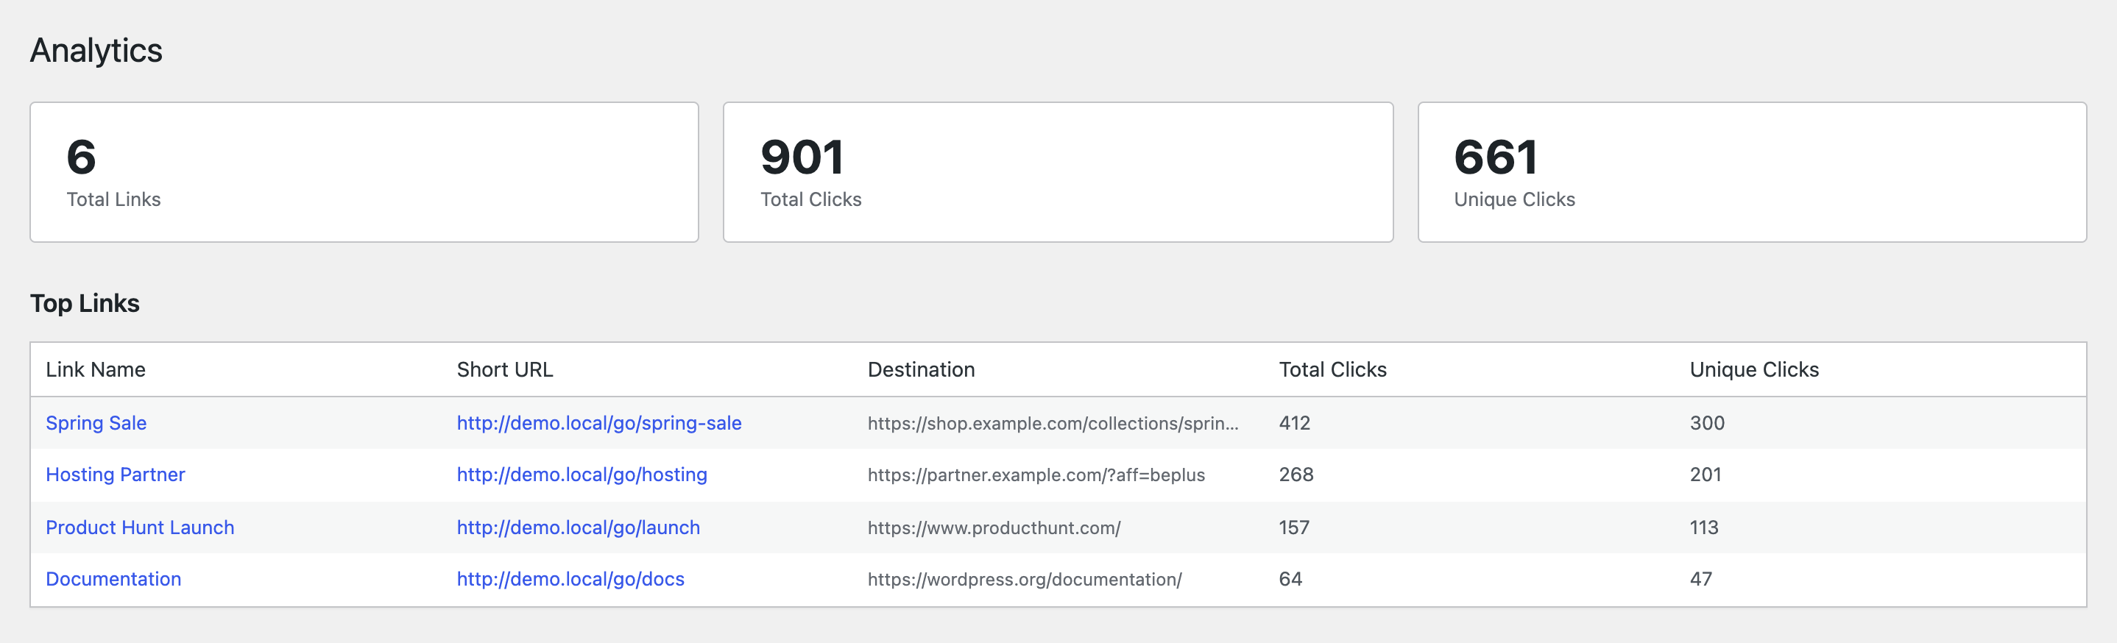Select the wordpress.org documentation destination text
The height and width of the screenshot is (643, 2117).
point(1025,579)
